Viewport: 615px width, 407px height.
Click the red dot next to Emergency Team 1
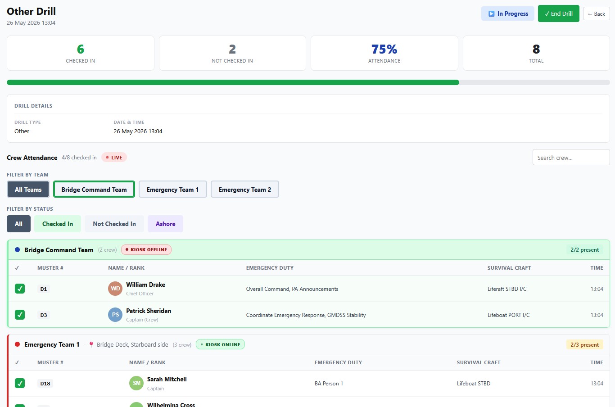point(17,344)
